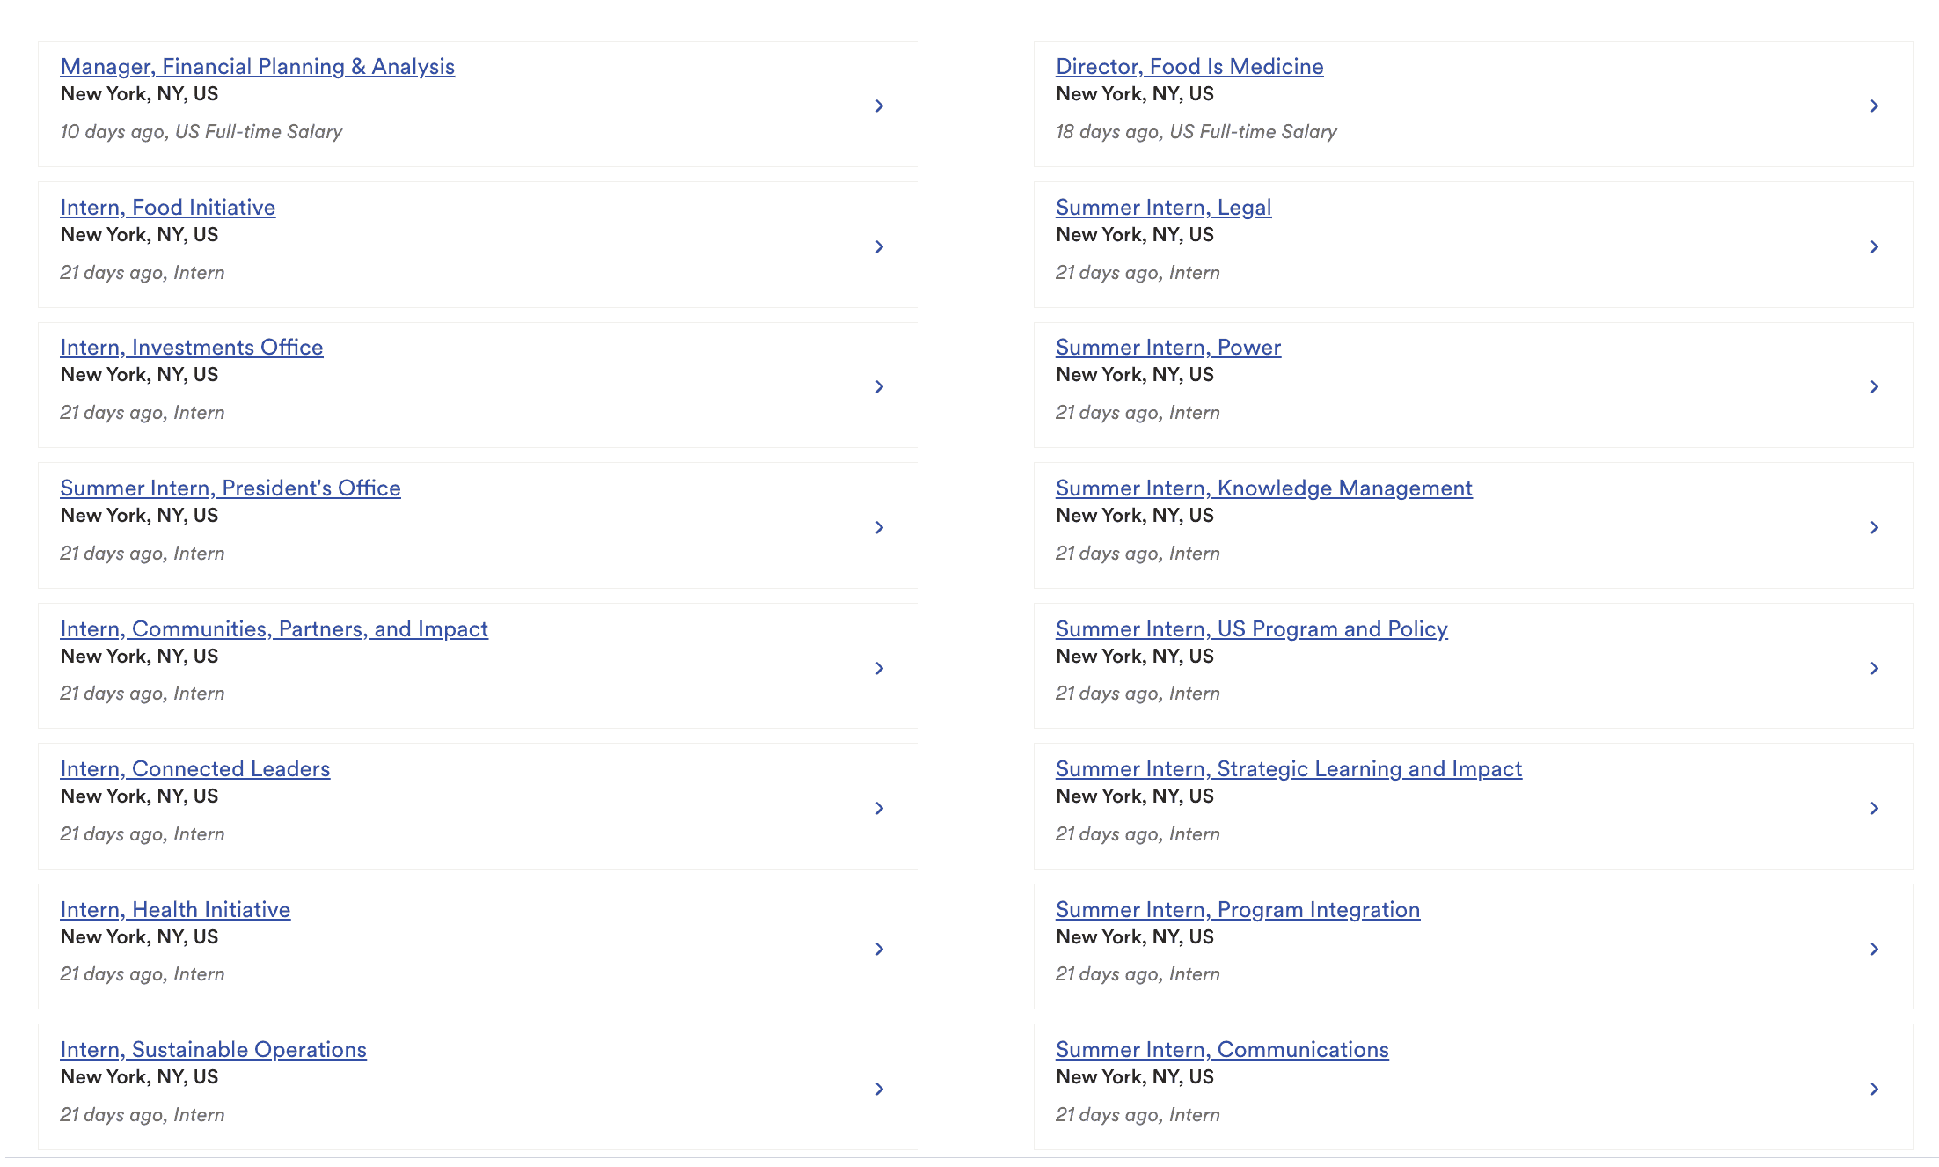Image resolution: width=1939 pixels, height=1167 pixels.
Task: Click arrow for Summer Intern, President's Office
Action: [879, 527]
